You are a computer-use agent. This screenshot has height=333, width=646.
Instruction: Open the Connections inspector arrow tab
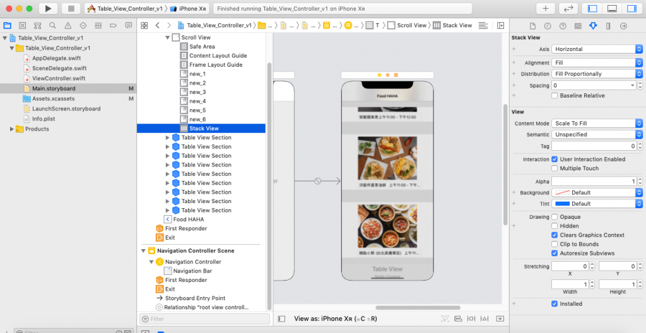[623, 26]
